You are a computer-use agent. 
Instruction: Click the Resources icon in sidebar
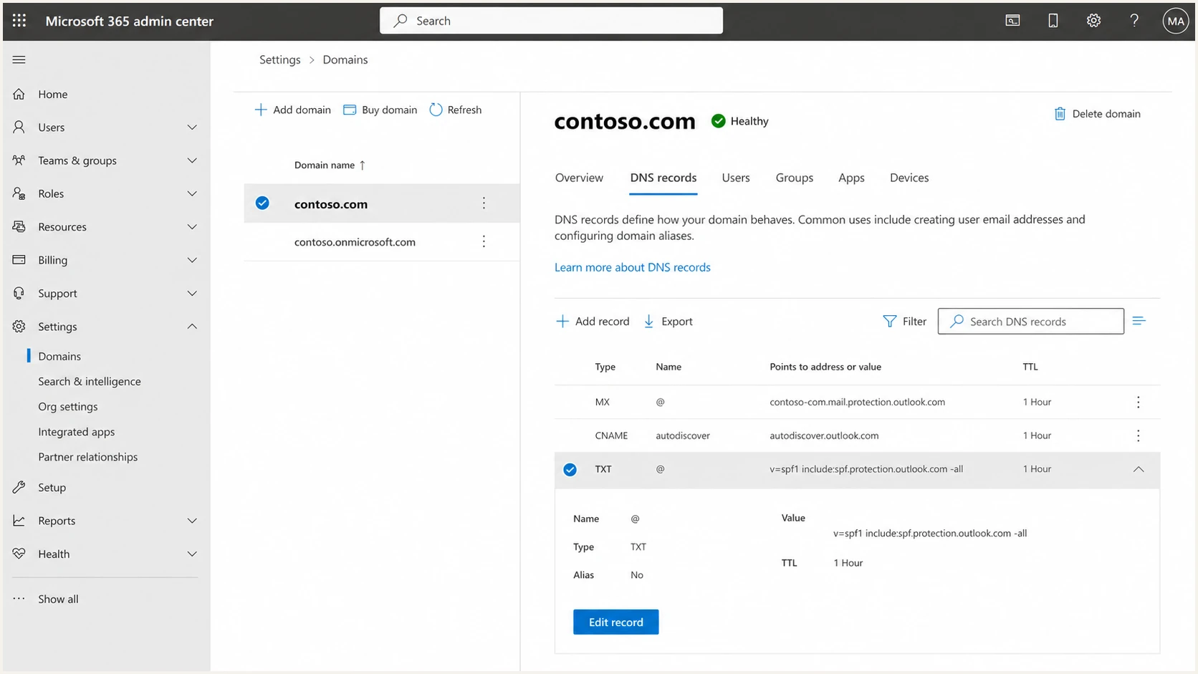19,226
